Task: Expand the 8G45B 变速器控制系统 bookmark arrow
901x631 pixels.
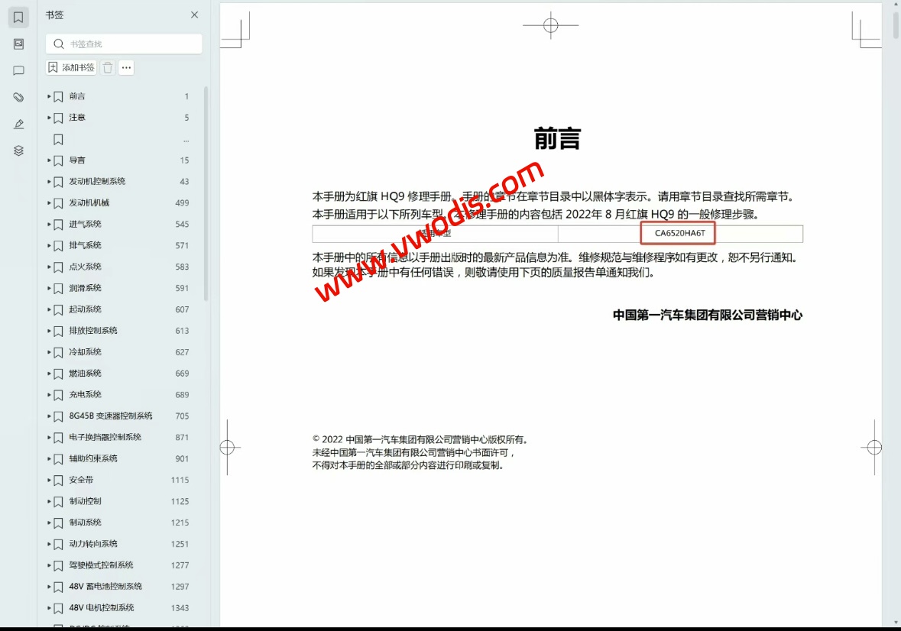Action: pyautogui.click(x=49, y=416)
